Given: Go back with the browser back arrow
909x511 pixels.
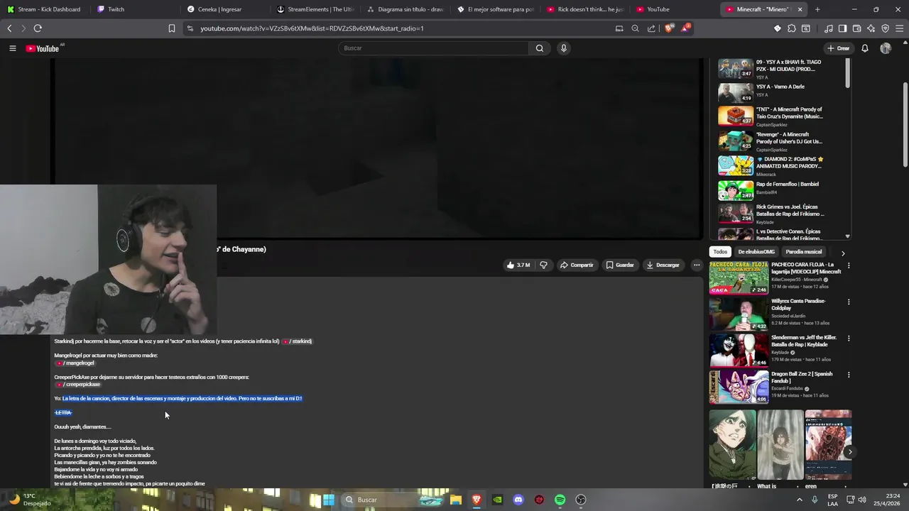Looking at the screenshot, I should tap(9, 28).
